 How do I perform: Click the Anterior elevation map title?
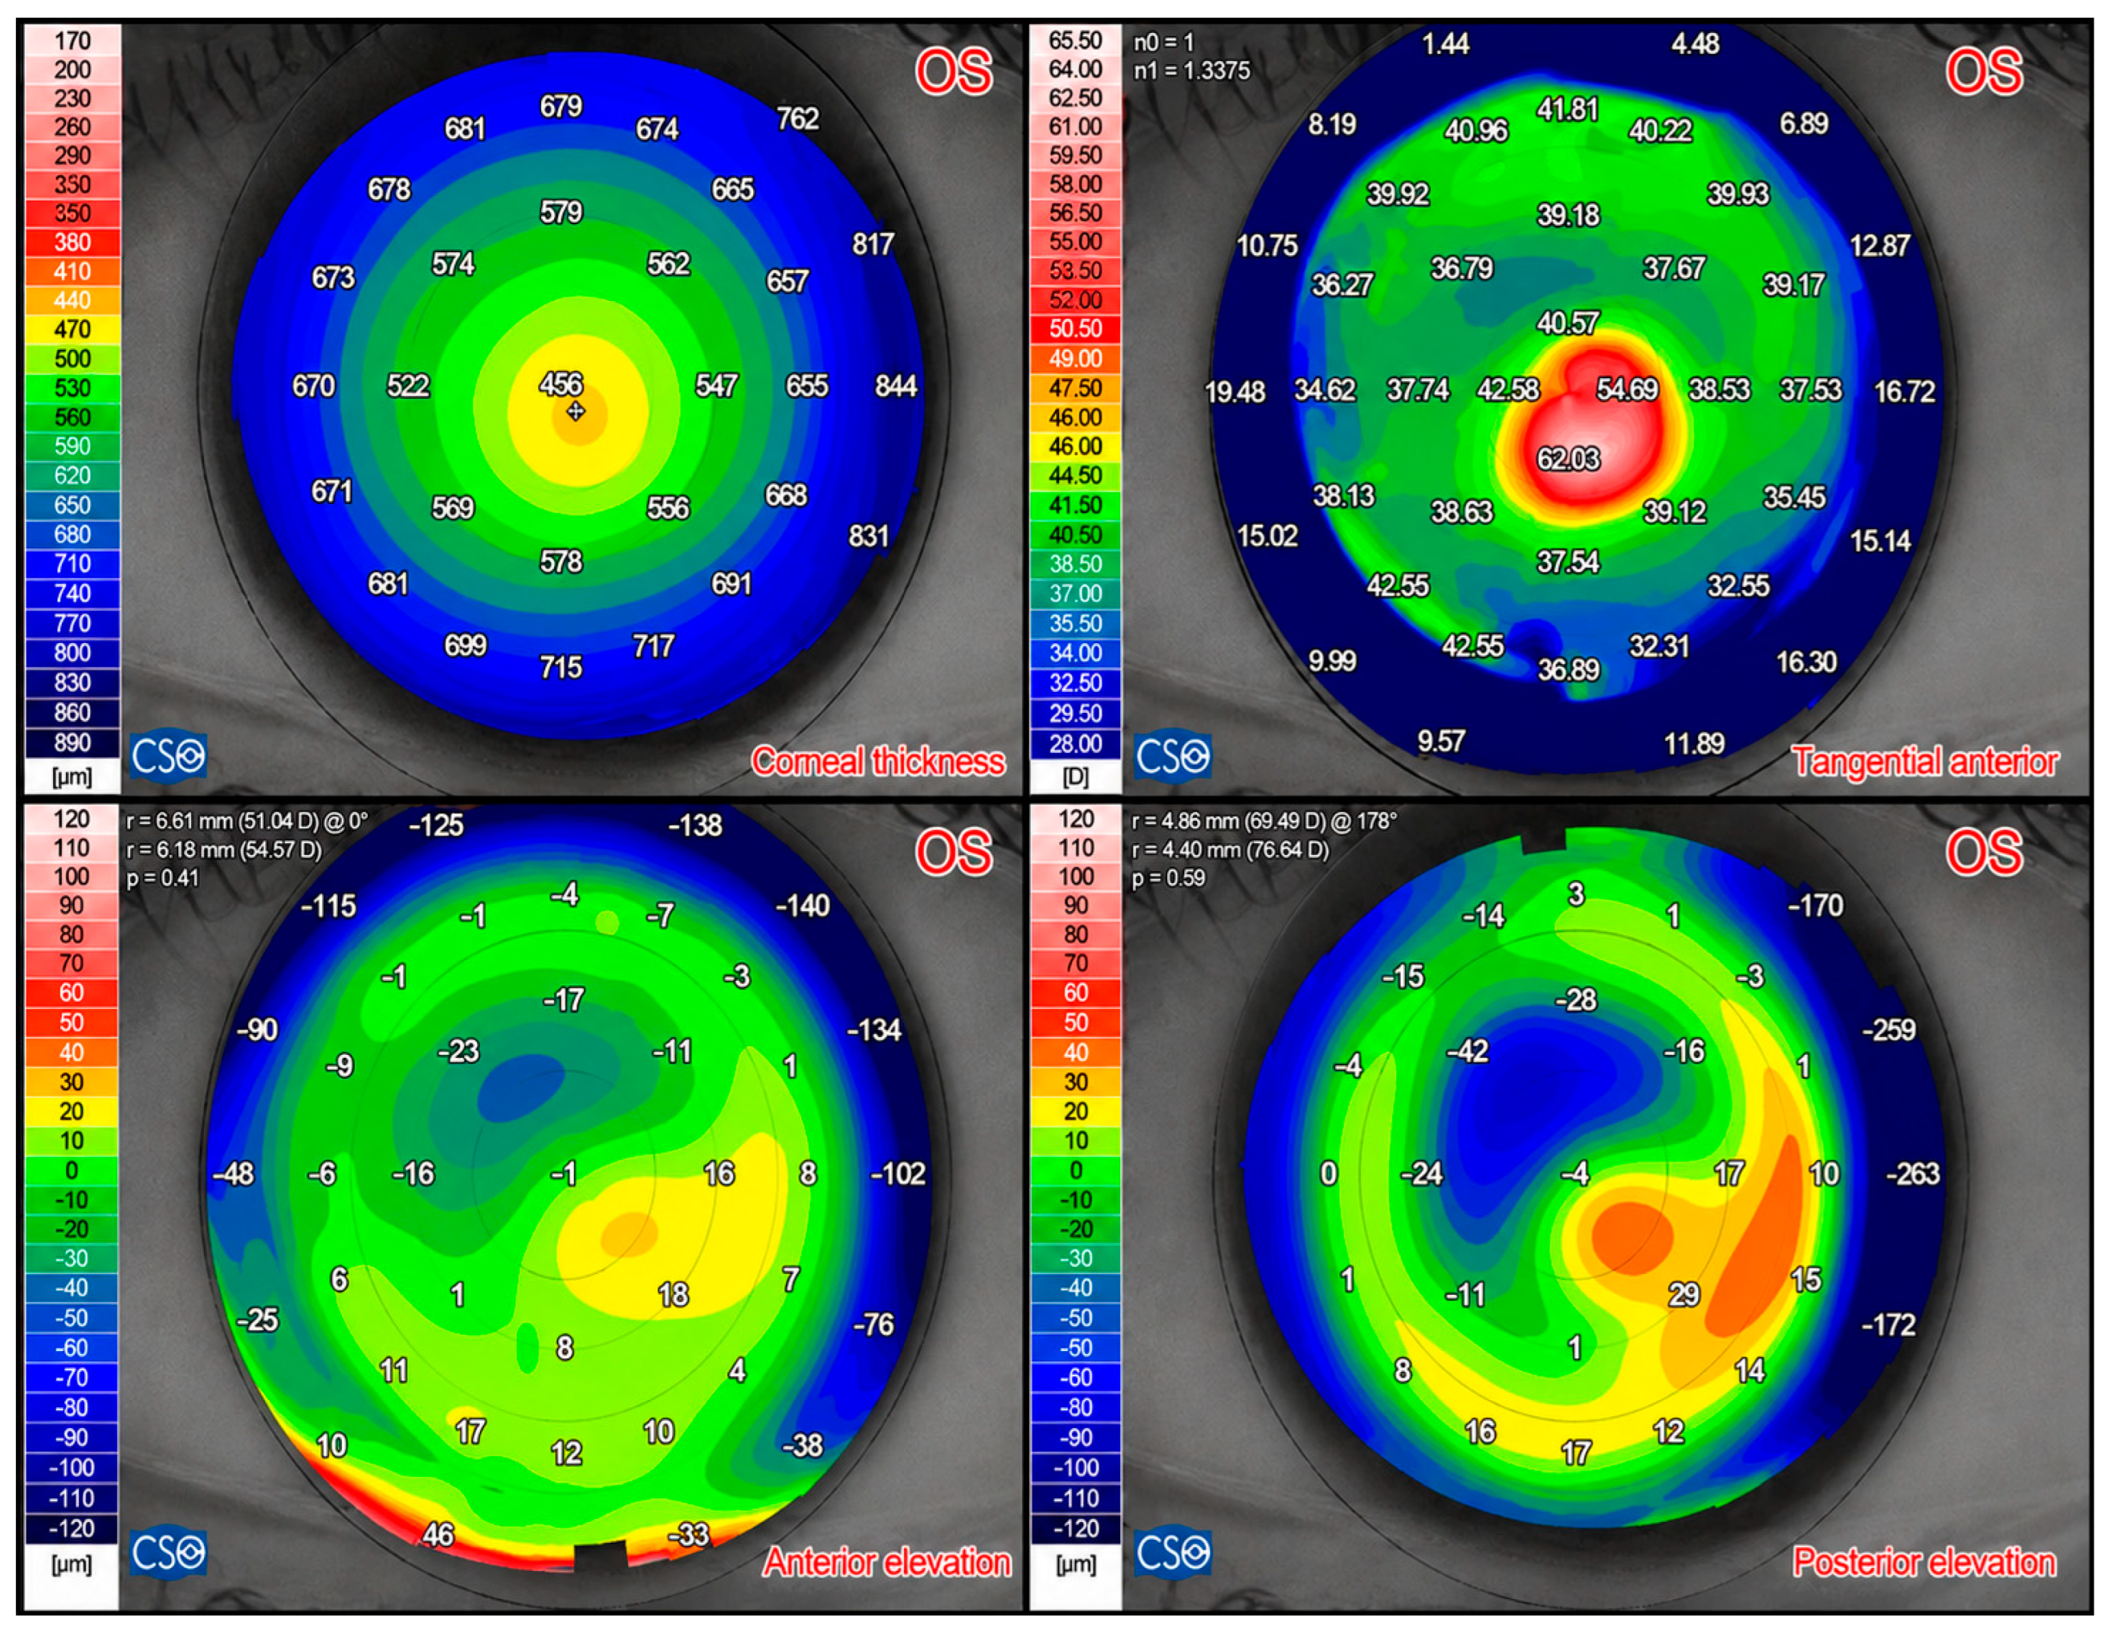coord(887,1562)
